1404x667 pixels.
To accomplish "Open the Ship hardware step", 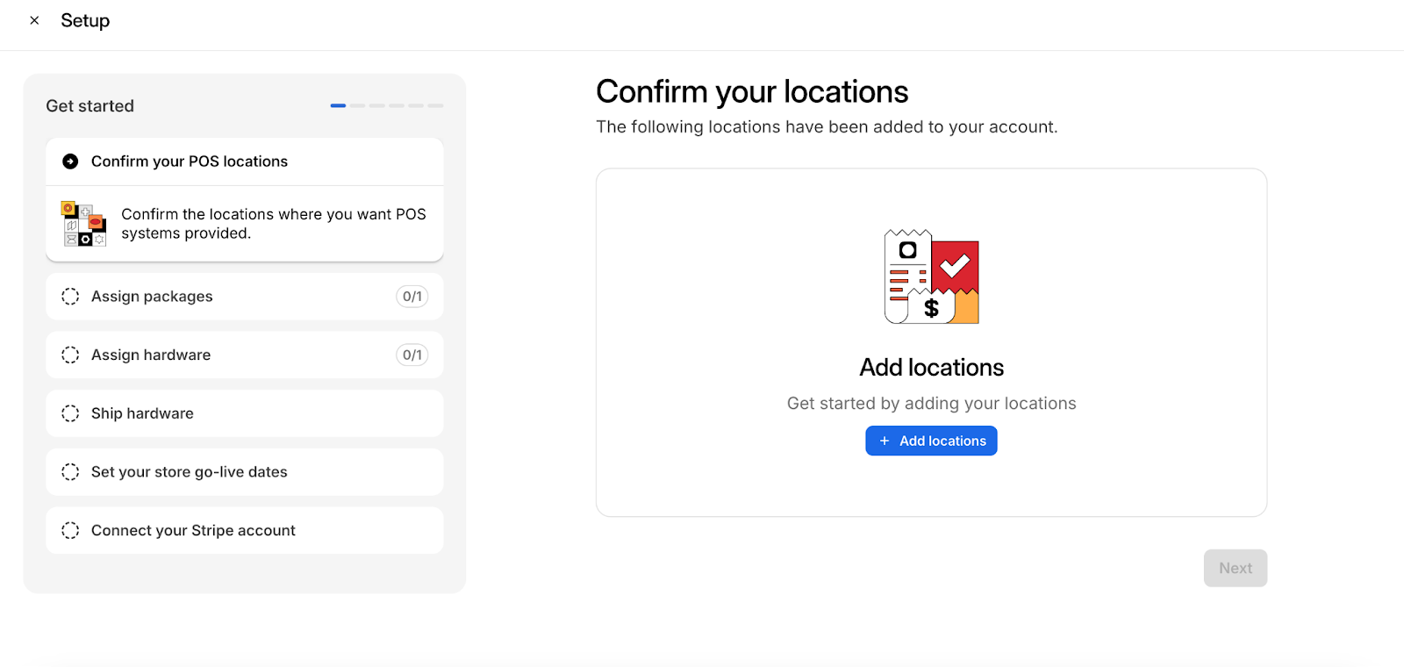I will (142, 413).
